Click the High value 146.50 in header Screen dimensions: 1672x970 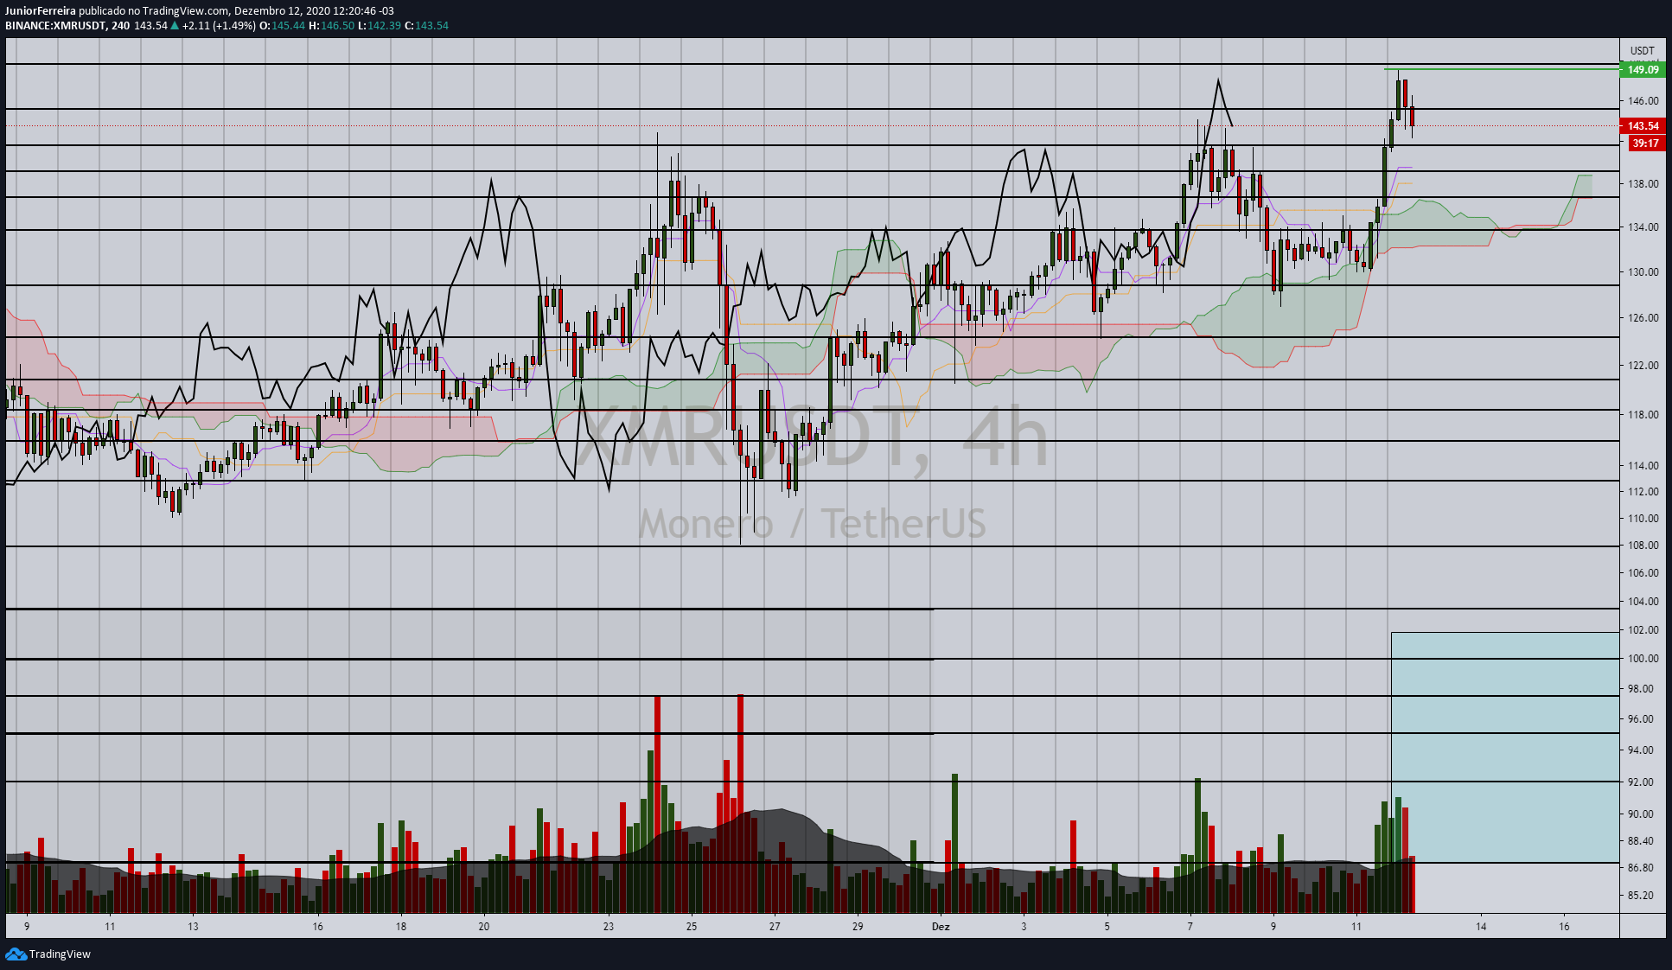click(337, 26)
